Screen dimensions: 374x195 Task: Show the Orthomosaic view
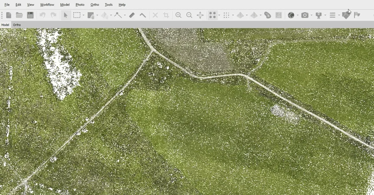point(279,15)
